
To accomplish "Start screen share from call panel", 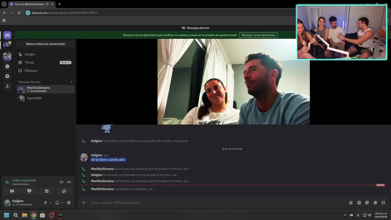I will pos(29,191).
